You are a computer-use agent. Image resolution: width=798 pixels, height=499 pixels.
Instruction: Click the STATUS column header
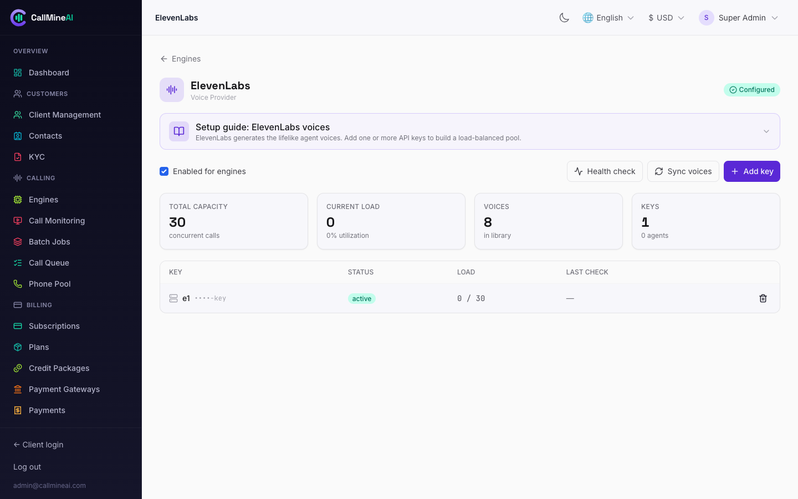361,272
